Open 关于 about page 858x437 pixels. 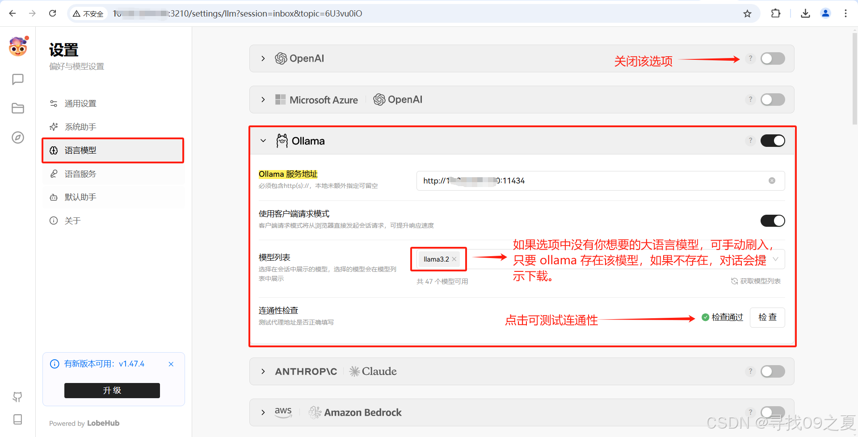coord(114,221)
